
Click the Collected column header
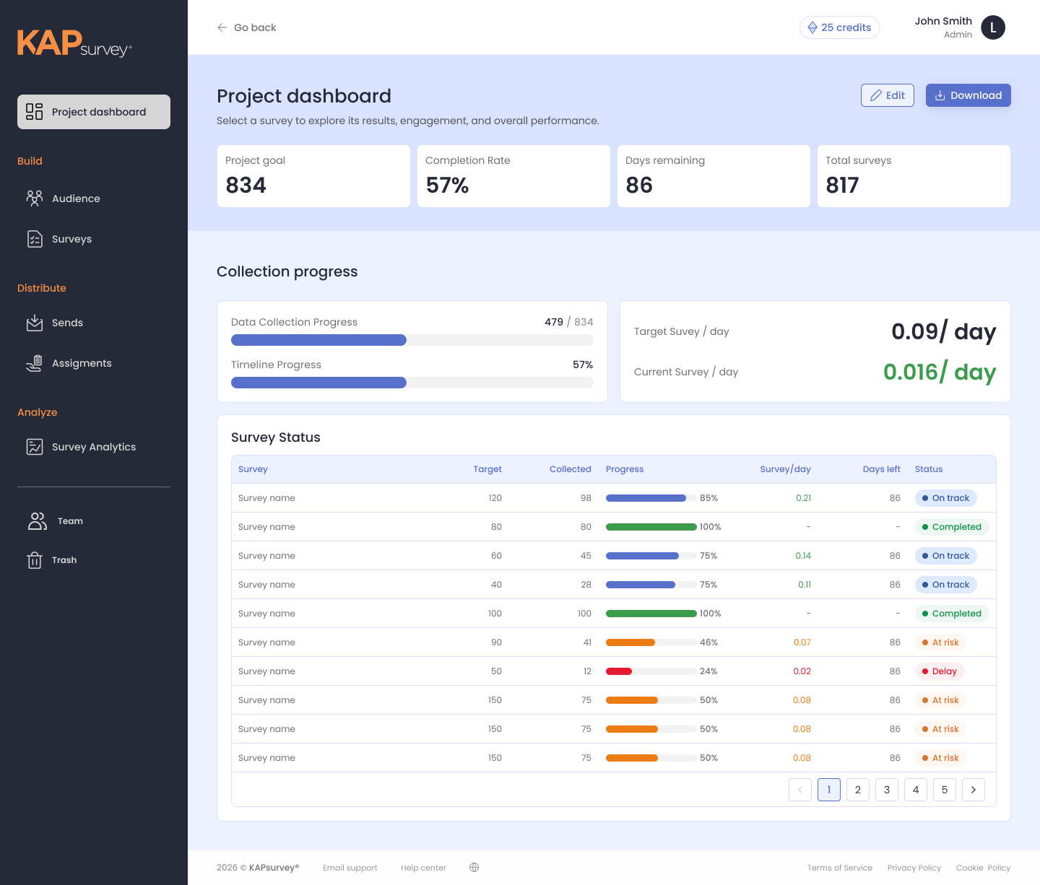(x=571, y=469)
